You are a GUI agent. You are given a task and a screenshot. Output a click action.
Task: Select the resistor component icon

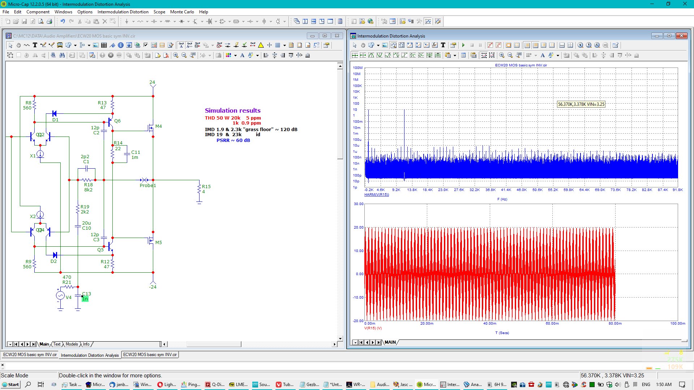tap(140, 21)
